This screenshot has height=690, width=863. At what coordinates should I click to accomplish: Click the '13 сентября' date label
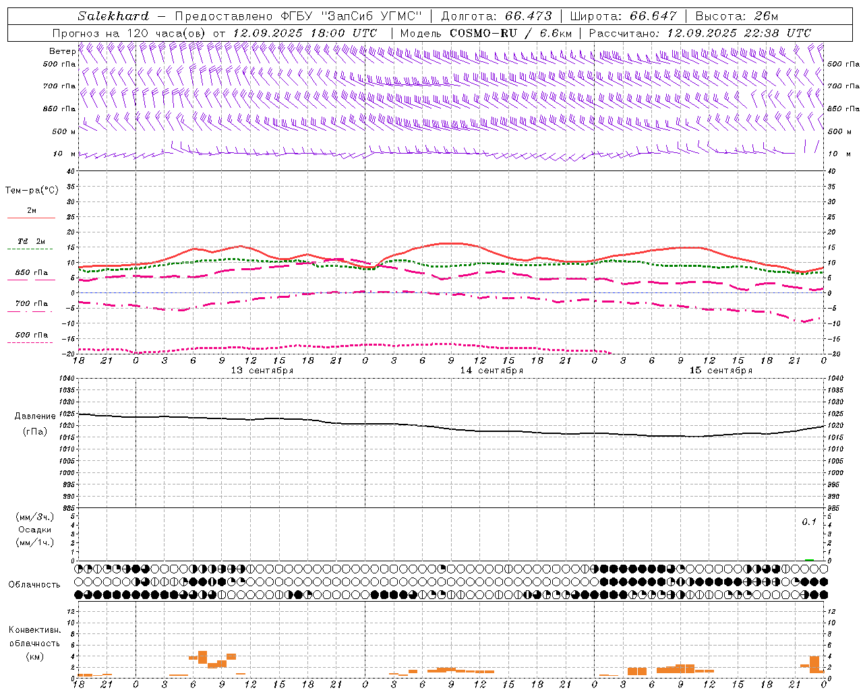pos(262,371)
